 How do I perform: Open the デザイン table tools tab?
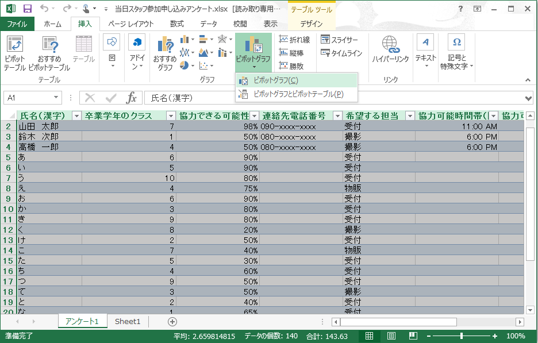(x=312, y=24)
